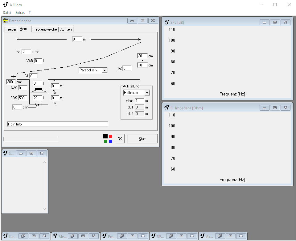Open the Extras menu

pyautogui.click(x=20, y=13)
